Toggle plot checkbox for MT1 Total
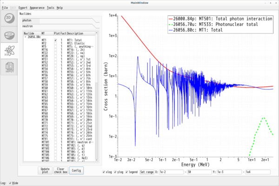This screenshot has width=279, height=186. tap(56, 40)
